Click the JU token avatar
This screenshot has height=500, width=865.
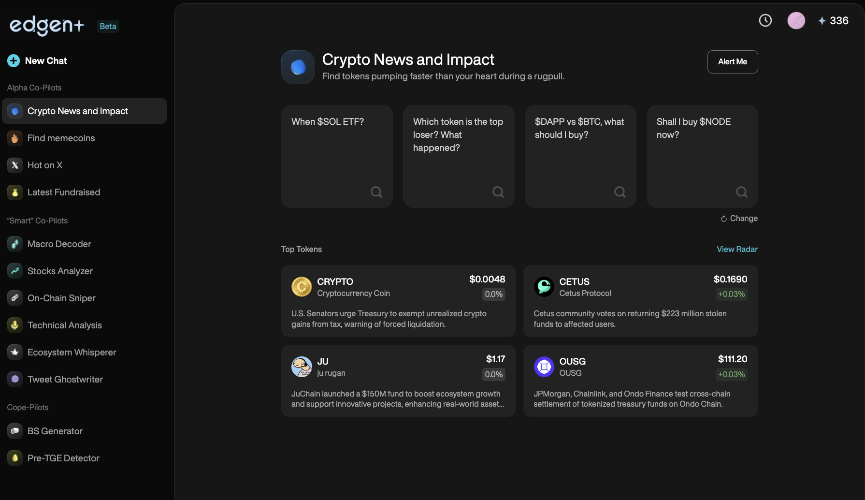coord(302,367)
